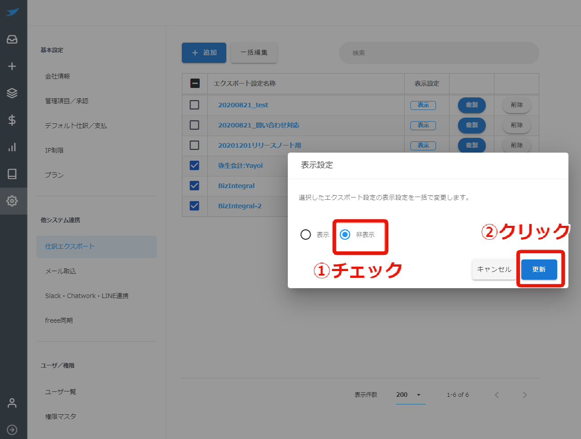The height and width of the screenshot is (439, 581).
Task: Open the 20201201リリースノート用 link
Action: point(260,145)
